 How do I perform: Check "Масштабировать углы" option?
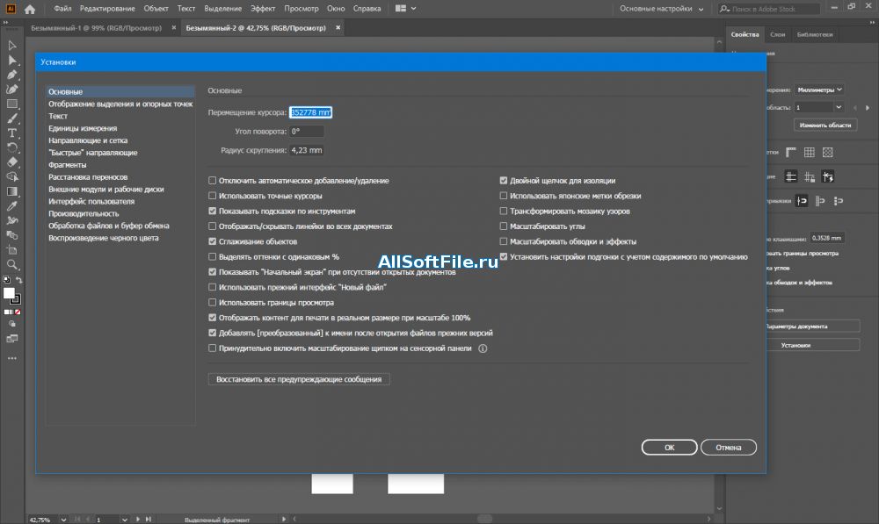504,226
